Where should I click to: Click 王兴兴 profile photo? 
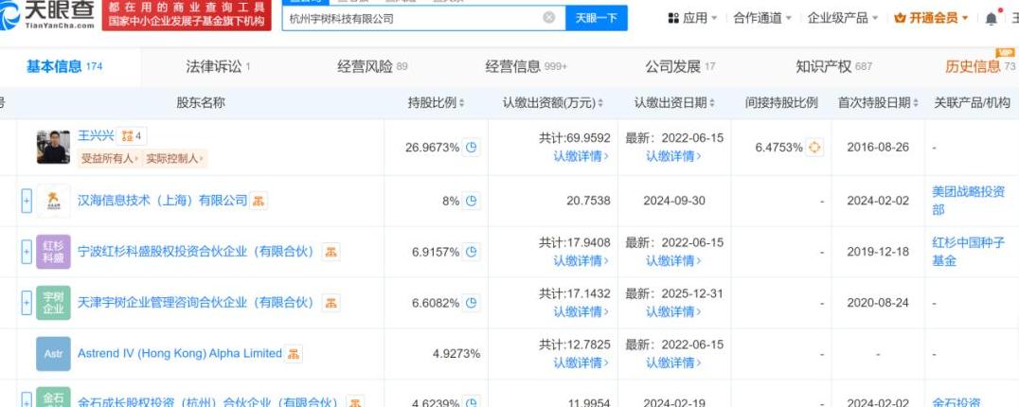coord(53,148)
